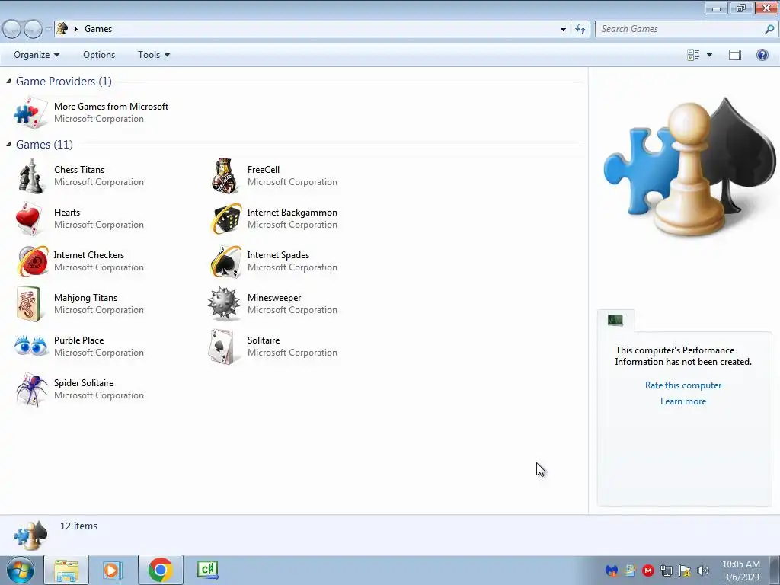Click the Options menu item
Image resolution: width=780 pixels, height=585 pixels.
[x=99, y=55]
